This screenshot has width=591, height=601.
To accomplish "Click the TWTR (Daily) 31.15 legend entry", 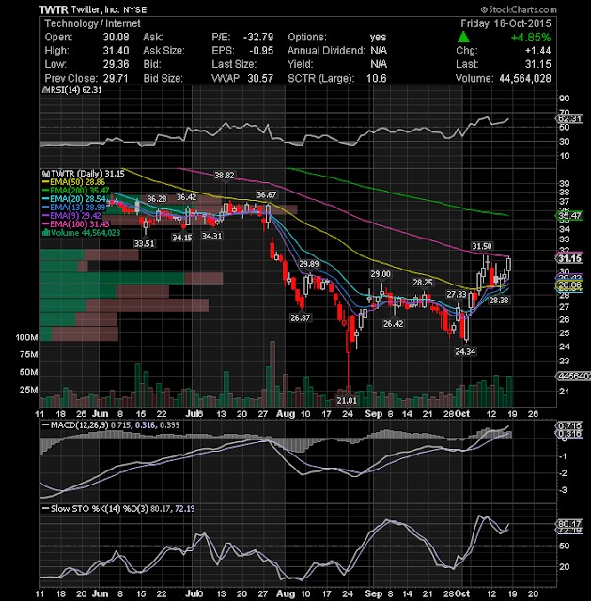I will pyautogui.click(x=84, y=174).
